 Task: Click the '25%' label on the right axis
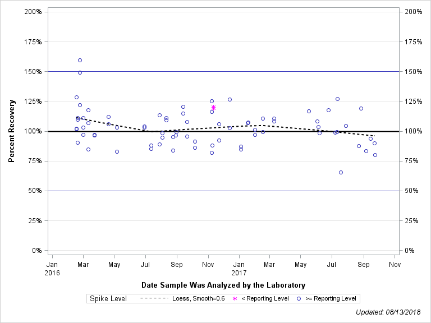(411, 221)
